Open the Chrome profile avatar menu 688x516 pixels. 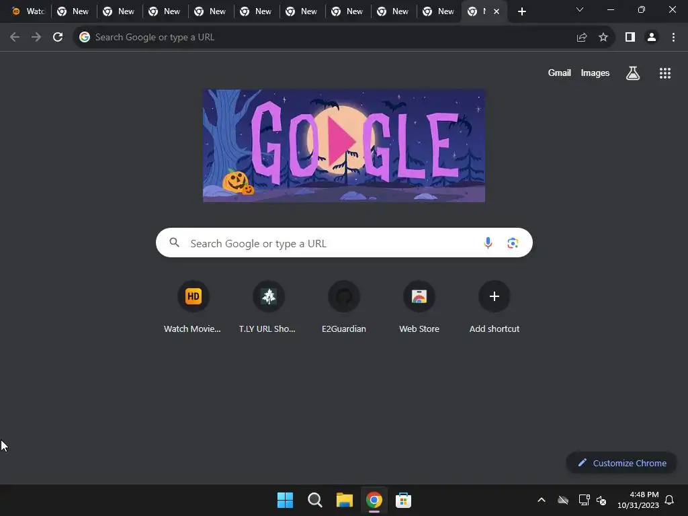point(652,38)
